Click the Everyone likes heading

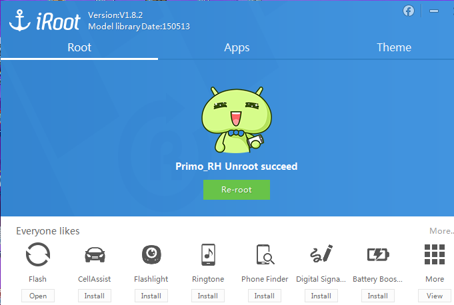tap(48, 231)
